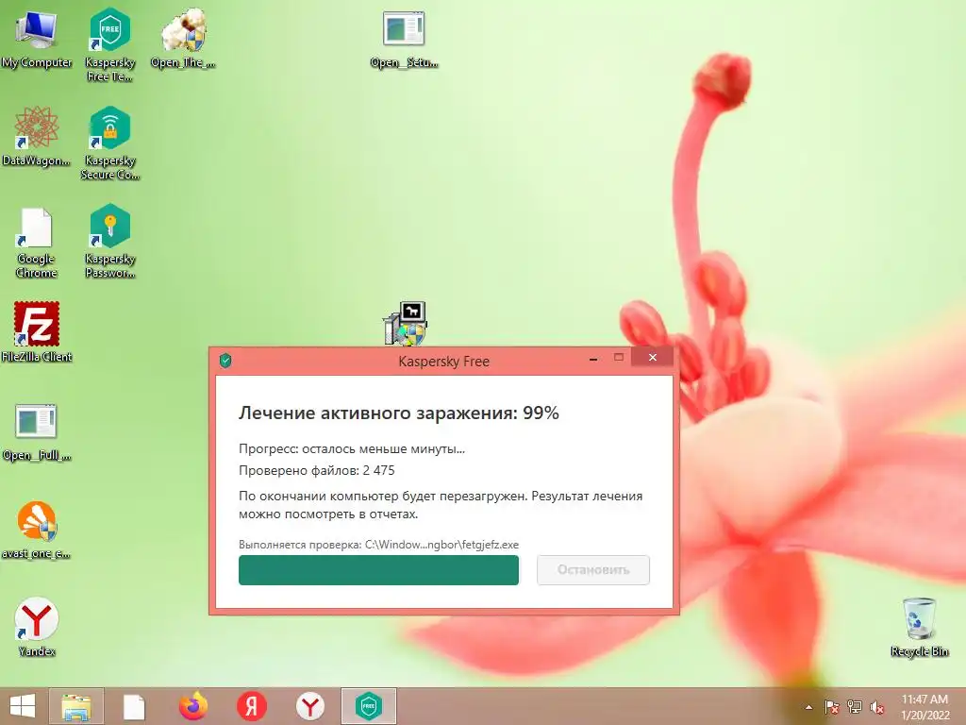This screenshot has height=725, width=966.
Task: Click the Остановить button
Action: click(x=593, y=569)
